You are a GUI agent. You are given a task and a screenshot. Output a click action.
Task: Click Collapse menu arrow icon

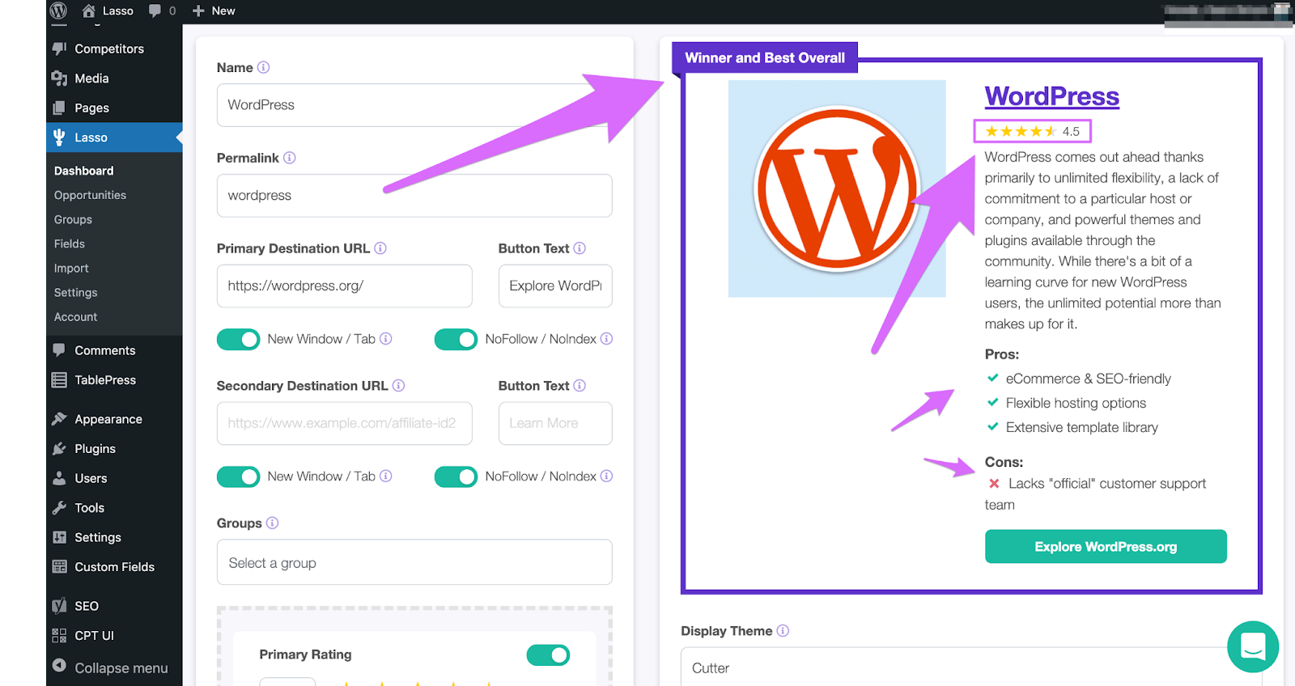(59, 666)
